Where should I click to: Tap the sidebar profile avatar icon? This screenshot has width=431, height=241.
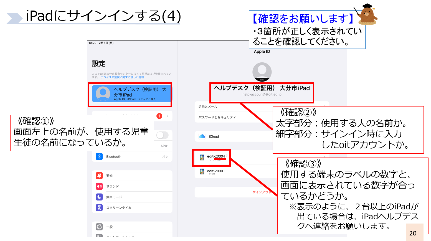pyautogui.click(x=103, y=94)
